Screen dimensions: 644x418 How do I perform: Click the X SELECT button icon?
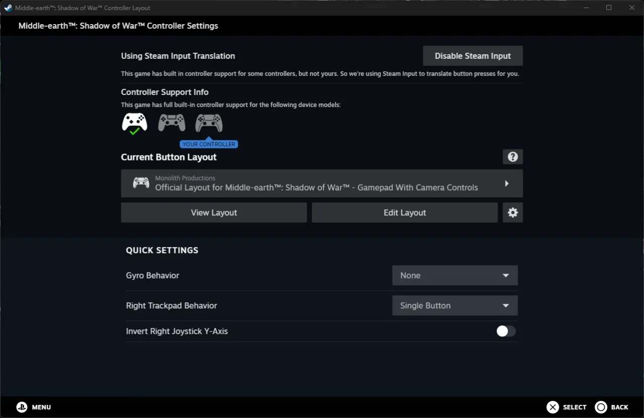552,407
